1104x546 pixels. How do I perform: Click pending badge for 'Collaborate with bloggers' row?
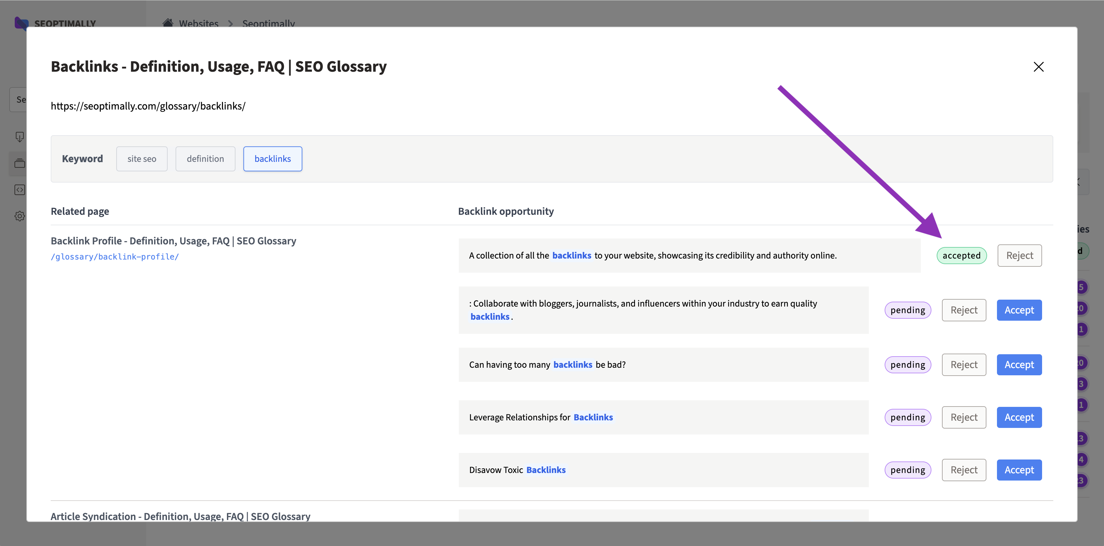click(x=907, y=310)
